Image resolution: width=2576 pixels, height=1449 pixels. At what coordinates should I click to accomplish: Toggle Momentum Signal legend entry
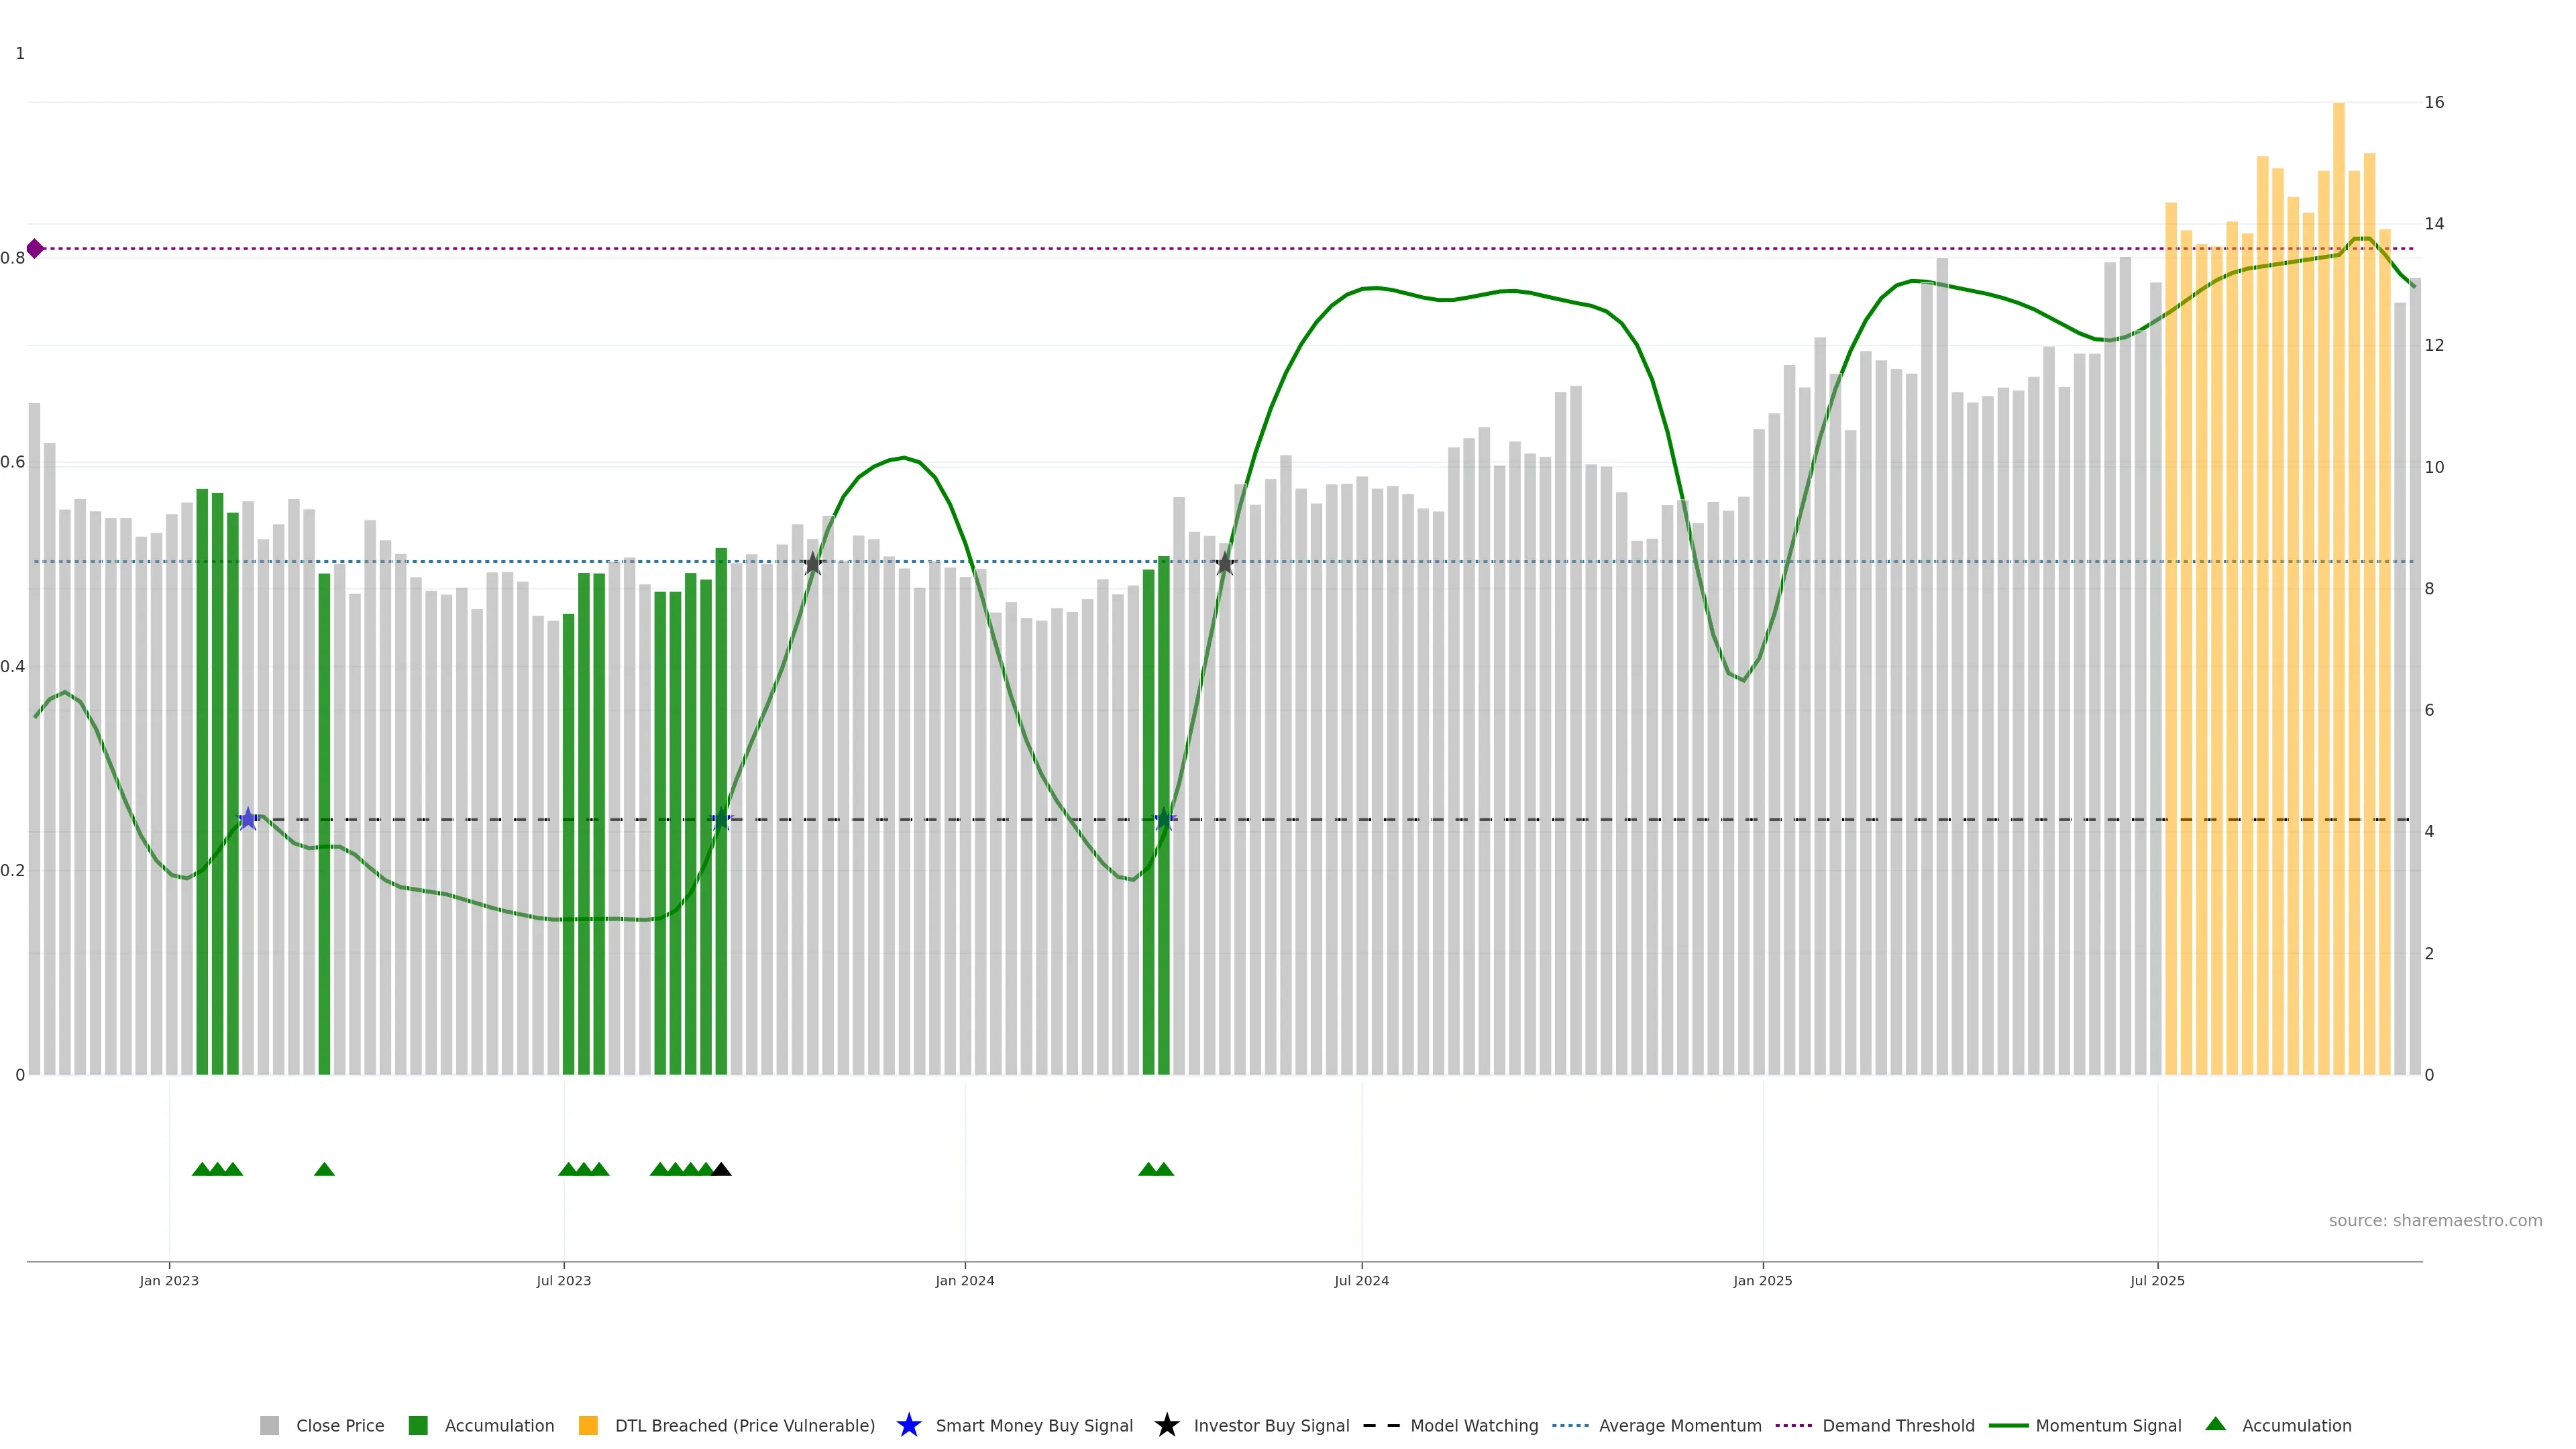[x=2108, y=1426]
